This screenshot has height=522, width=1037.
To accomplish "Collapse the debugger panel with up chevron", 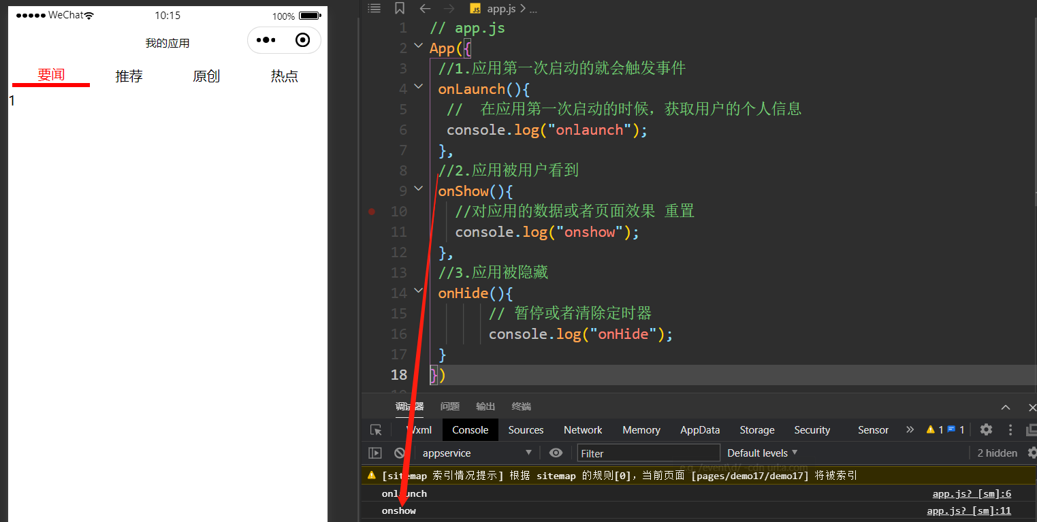I will (x=1006, y=407).
